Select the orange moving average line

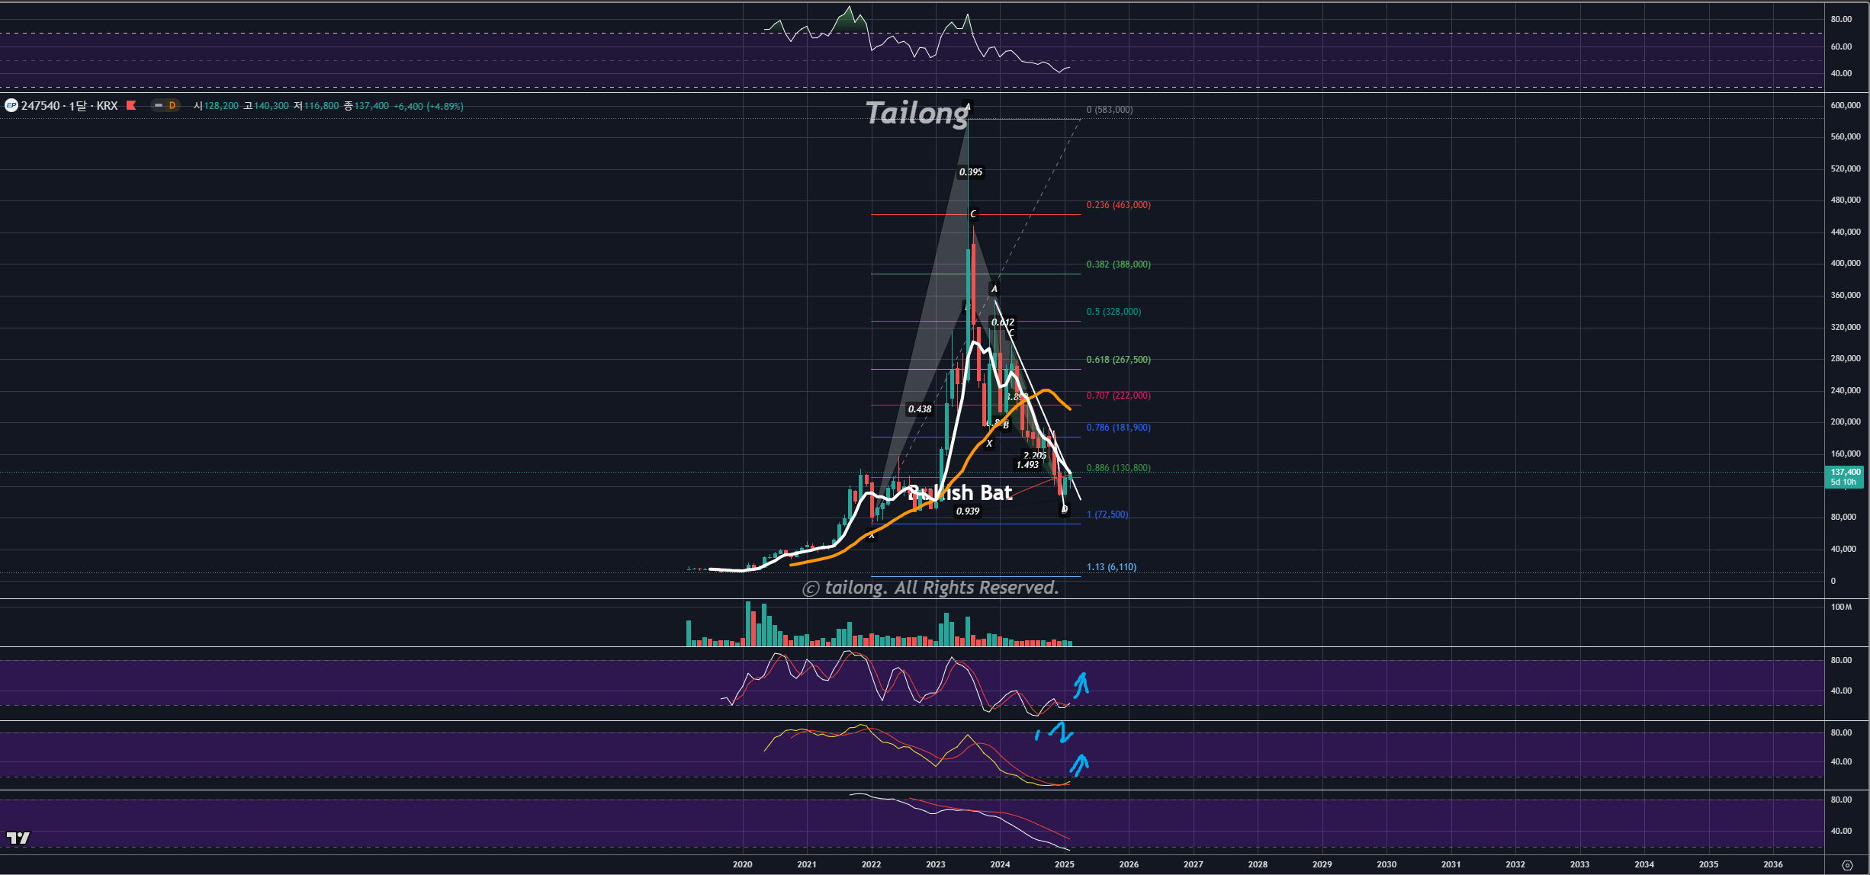tap(1057, 398)
